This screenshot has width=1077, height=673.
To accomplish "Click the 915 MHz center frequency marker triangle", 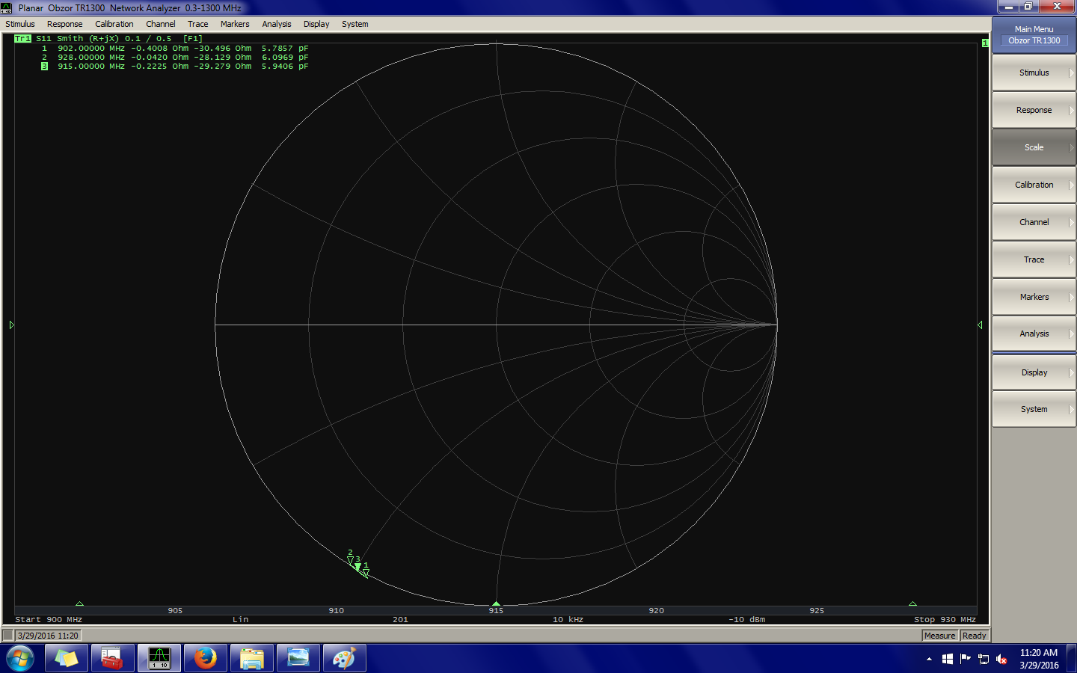I will point(496,603).
